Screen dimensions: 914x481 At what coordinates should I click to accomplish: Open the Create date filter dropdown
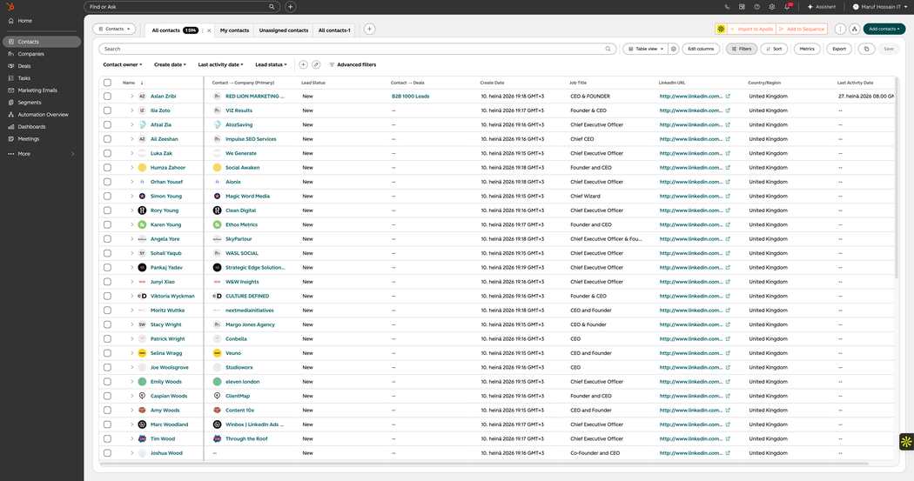(x=170, y=64)
